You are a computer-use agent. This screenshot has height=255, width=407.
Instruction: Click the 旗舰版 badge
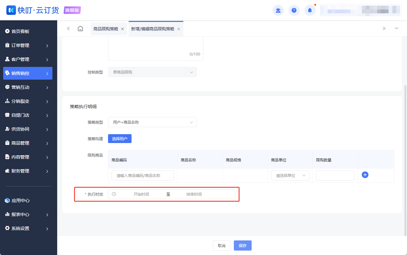click(72, 10)
